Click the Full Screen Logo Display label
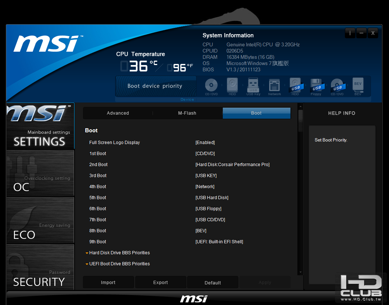 pos(114,143)
